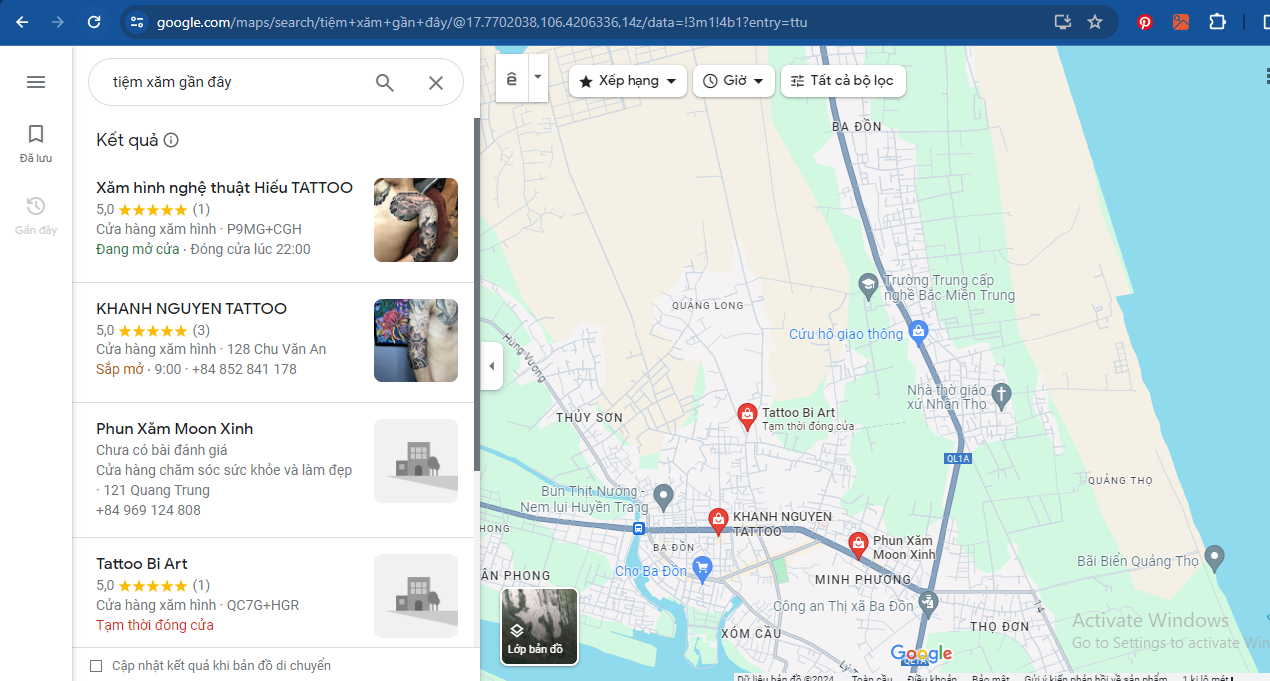The height and width of the screenshot is (681, 1270).
Task: Click the Kết quả info icon
Action: click(171, 140)
